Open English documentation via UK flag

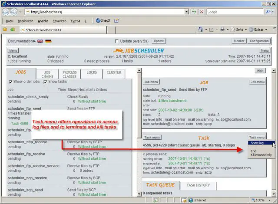(40, 41)
